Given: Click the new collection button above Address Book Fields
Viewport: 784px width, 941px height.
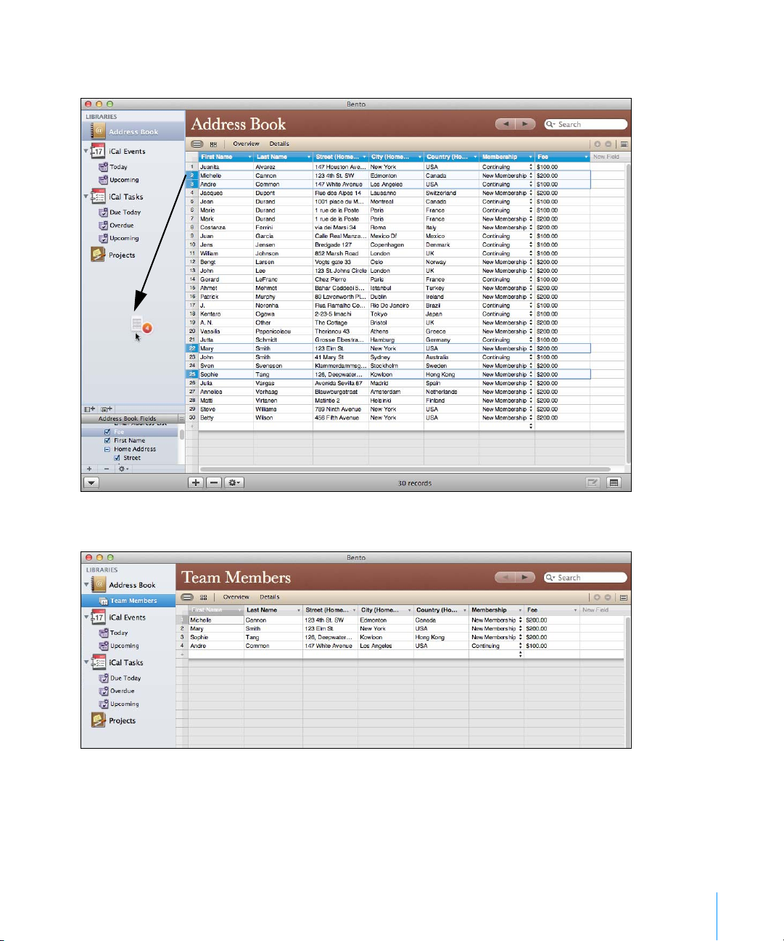Looking at the screenshot, I should point(107,409).
